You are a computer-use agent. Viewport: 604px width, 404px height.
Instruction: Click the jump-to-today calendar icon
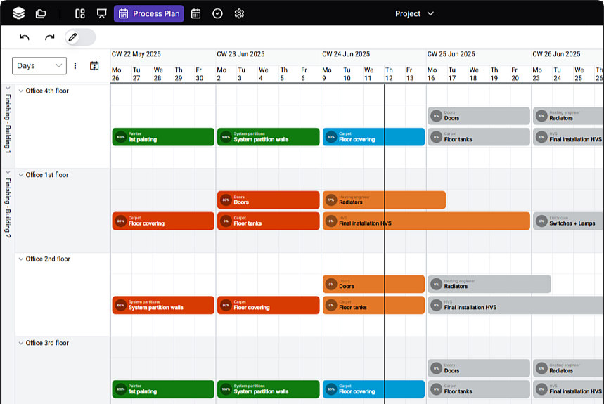(94, 66)
